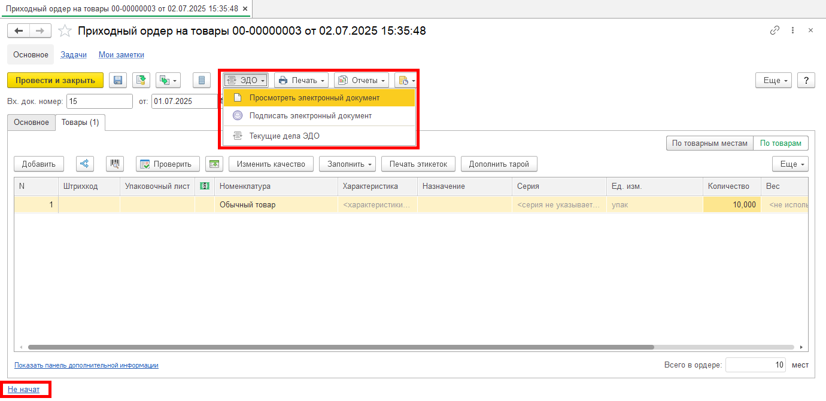826x401 pixels.
Task: Click the split-row arrows icon next to Добавить
Action: pos(84,164)
